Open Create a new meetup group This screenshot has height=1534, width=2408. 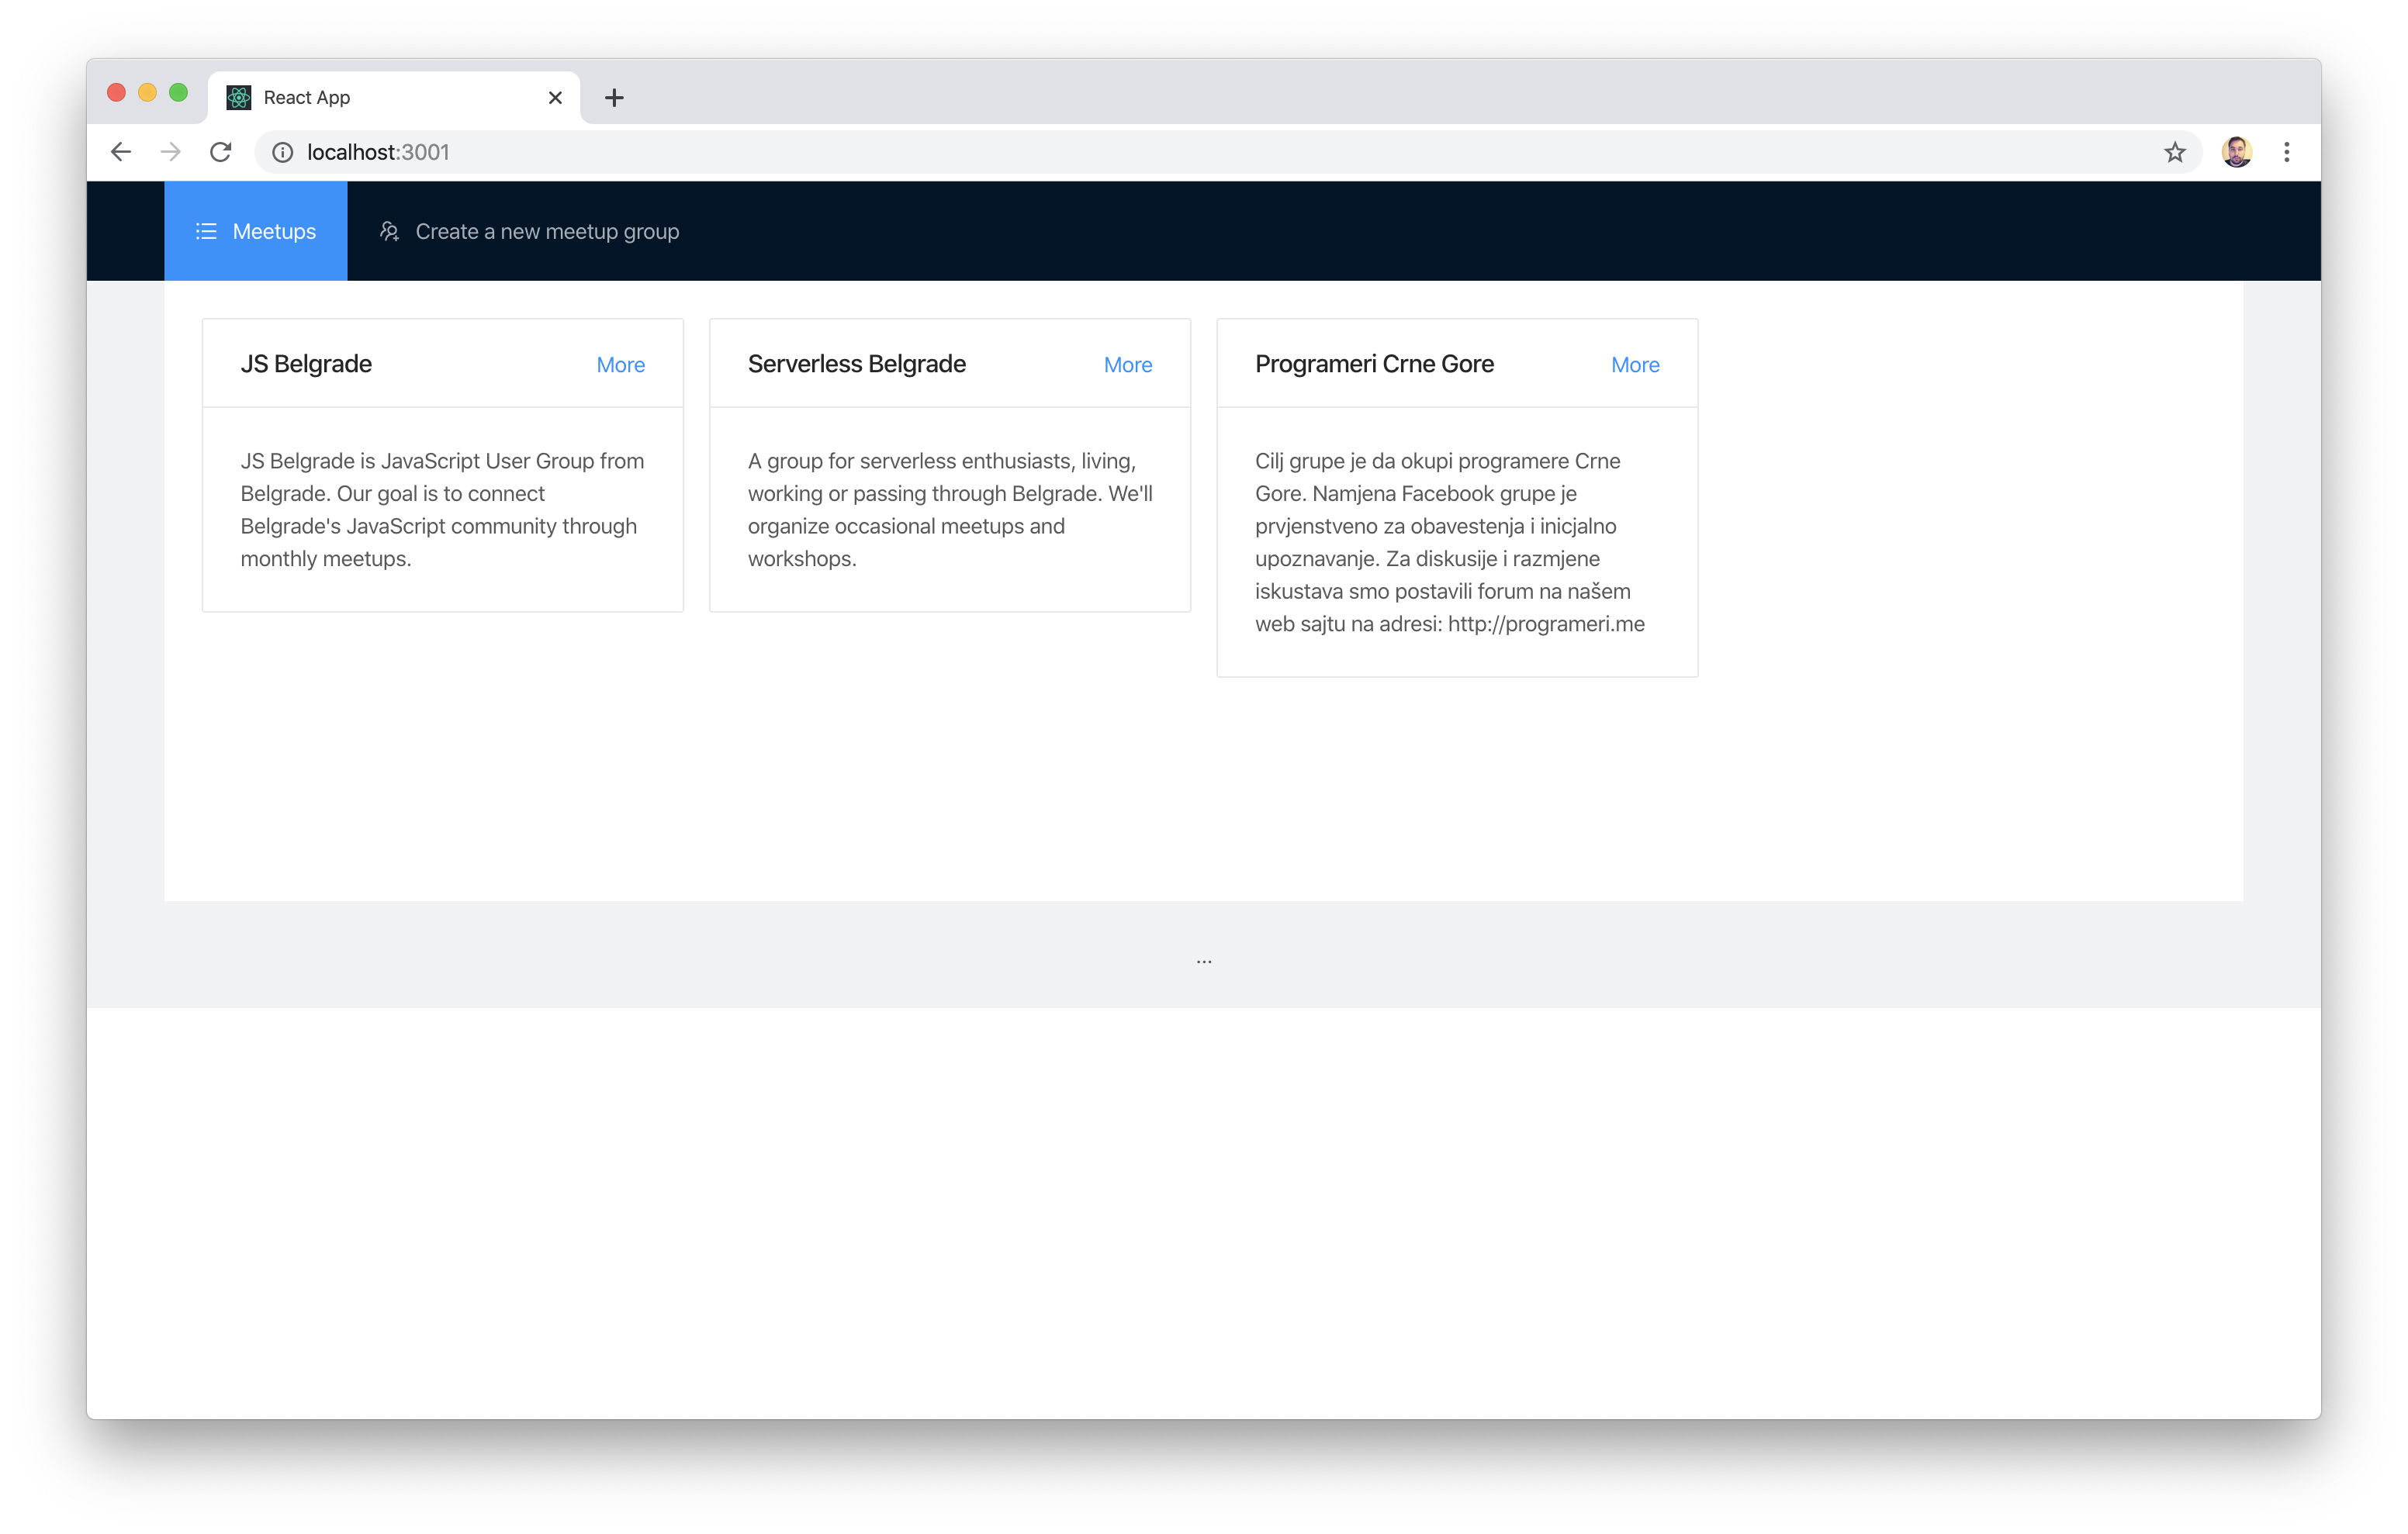point(547,231)
